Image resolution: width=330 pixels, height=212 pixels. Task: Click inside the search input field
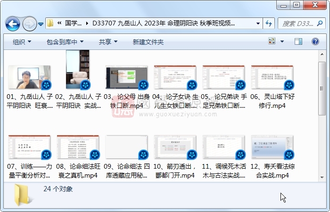pos(296,23)
